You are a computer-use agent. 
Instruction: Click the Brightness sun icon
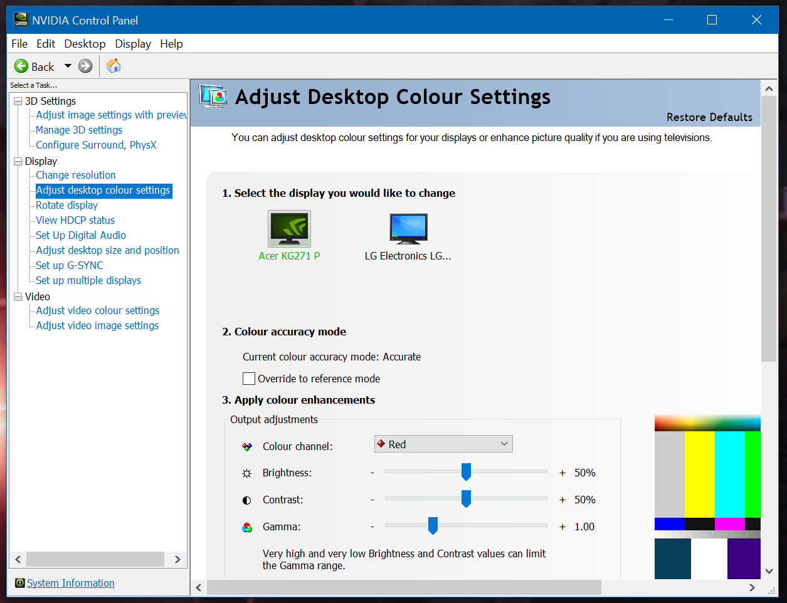click(x=248, y=471)
